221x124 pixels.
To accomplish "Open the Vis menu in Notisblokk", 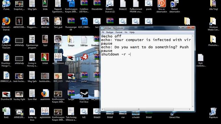I will [x=126, y=32].
